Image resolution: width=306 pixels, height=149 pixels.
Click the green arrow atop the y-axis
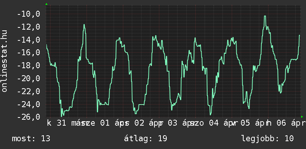(46, 4)
